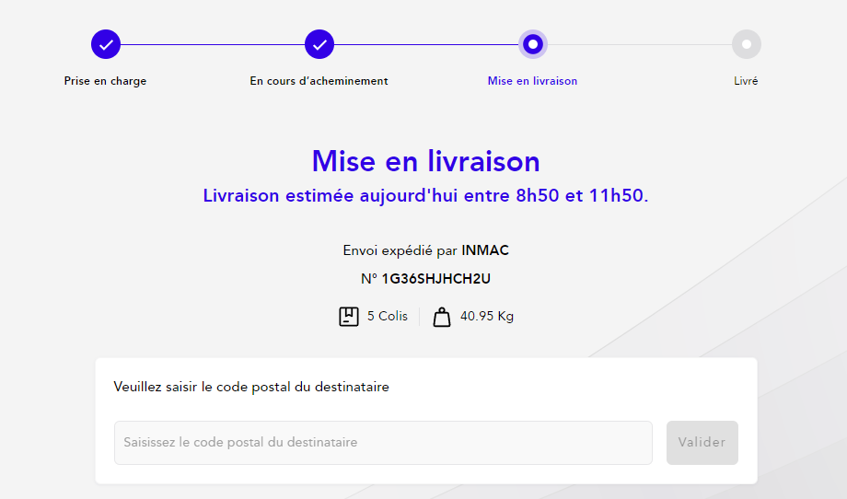Select the active Mise en livraison step circle

pos(533,44)
